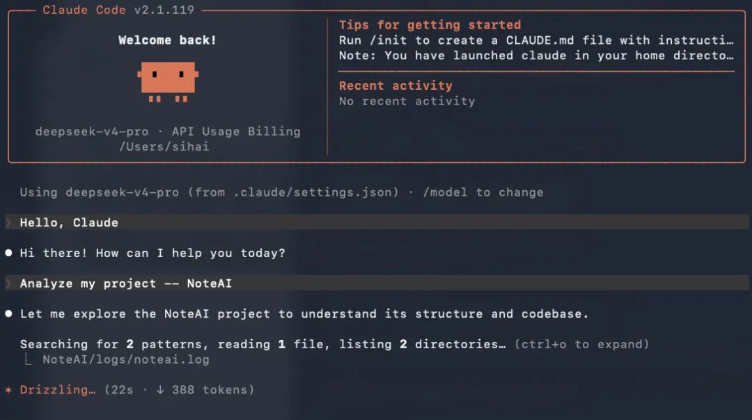
Task: Click the down-arrow token indicator
Action: (160, 390)
